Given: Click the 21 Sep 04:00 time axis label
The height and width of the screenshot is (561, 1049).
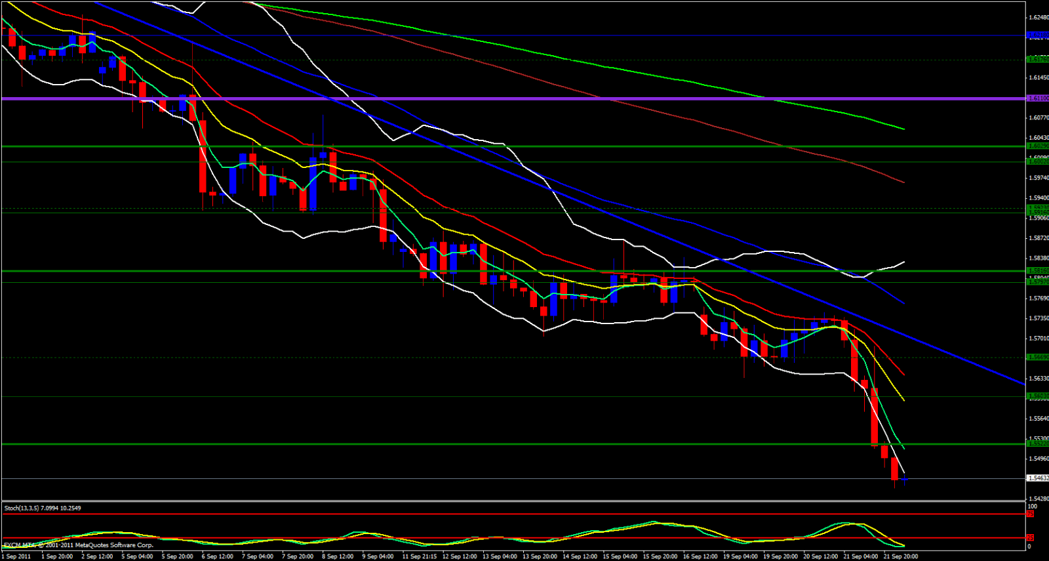Looking at the screenshot, I should pos(860,556).
